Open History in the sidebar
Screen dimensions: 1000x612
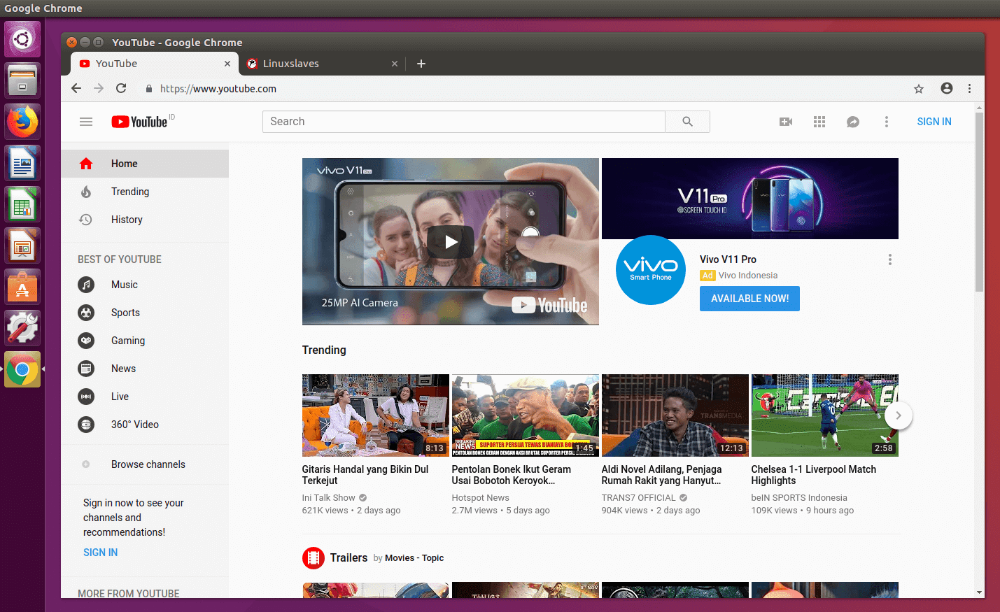pyautogui.click(x=145, y=220)
